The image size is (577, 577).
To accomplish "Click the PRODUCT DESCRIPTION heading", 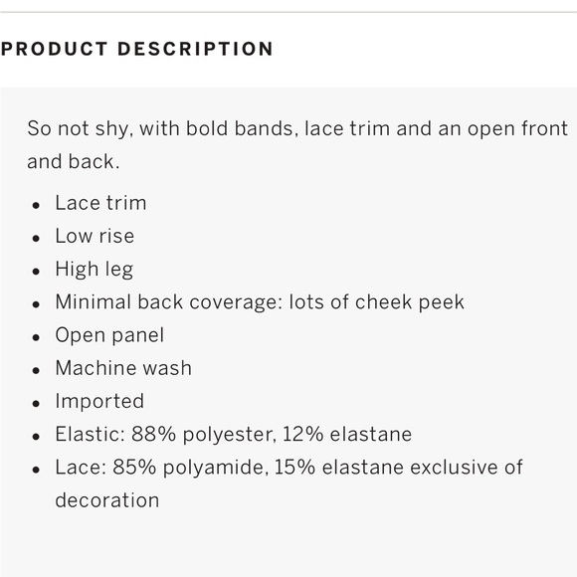I will pyautogui.click(x=136, y=49).
